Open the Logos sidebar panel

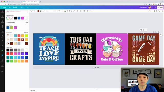pos(2,61)
